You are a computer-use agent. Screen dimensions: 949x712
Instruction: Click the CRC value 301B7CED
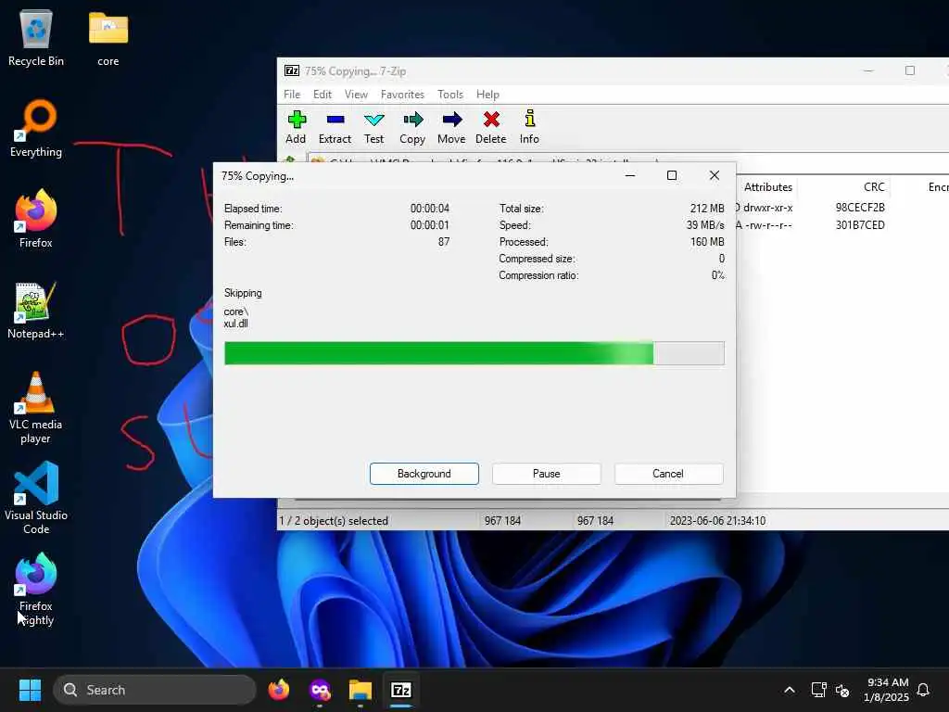(860, 225)
